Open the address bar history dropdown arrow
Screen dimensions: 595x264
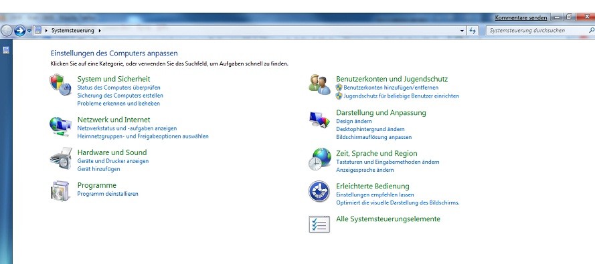[x=462, y=31]
